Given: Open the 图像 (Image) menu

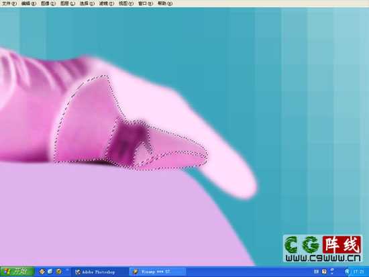Looking at the screenshot, I should pos(48,3).
